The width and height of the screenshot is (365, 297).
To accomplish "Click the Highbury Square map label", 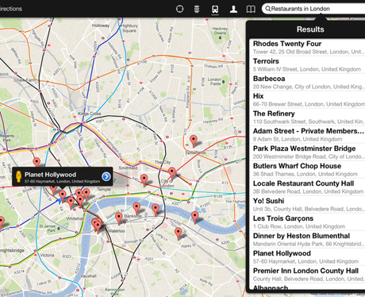I will pyautogui.click(x=129, y=28).
